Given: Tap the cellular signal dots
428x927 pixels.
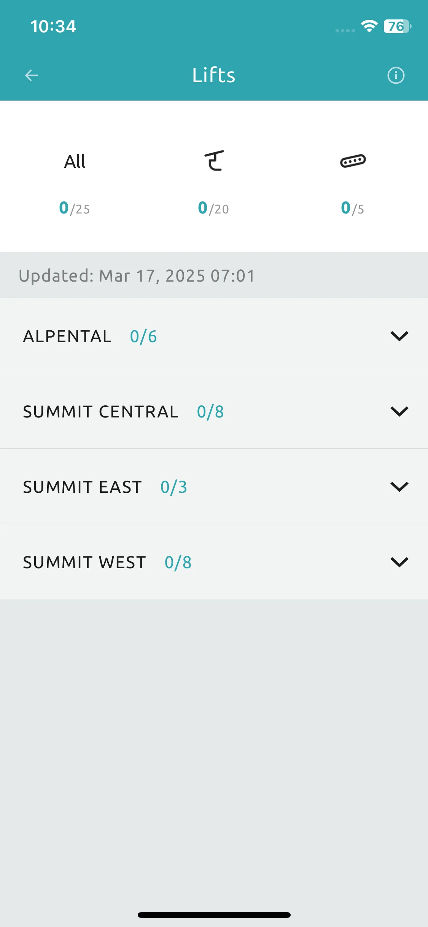Looking at the screenshot, I should [345, 30].
